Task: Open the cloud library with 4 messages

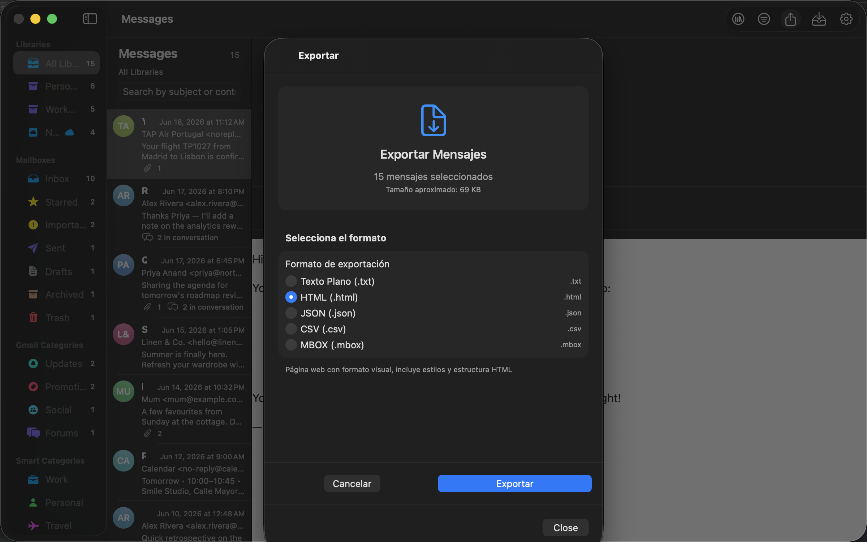Action: click(56, 132)
